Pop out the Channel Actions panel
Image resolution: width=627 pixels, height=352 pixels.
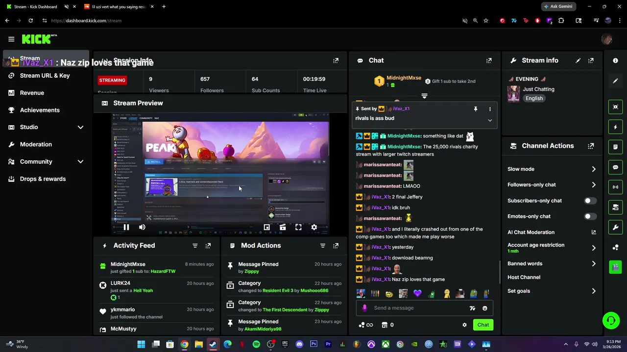(x=591, y=146)
